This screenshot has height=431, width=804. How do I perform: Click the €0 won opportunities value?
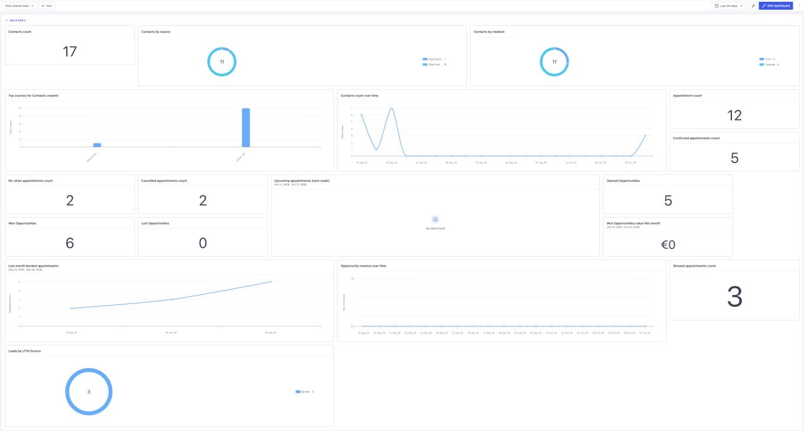pos(668,245)
